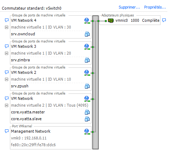Click the Management Network globe icon
This screenshot has height=153, width=169.
coord(87,132)
